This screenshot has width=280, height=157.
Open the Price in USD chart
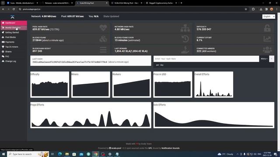(173, 85)
